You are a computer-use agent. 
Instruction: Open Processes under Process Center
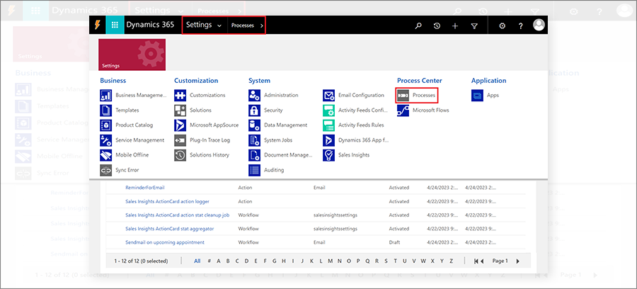(423, 95)
